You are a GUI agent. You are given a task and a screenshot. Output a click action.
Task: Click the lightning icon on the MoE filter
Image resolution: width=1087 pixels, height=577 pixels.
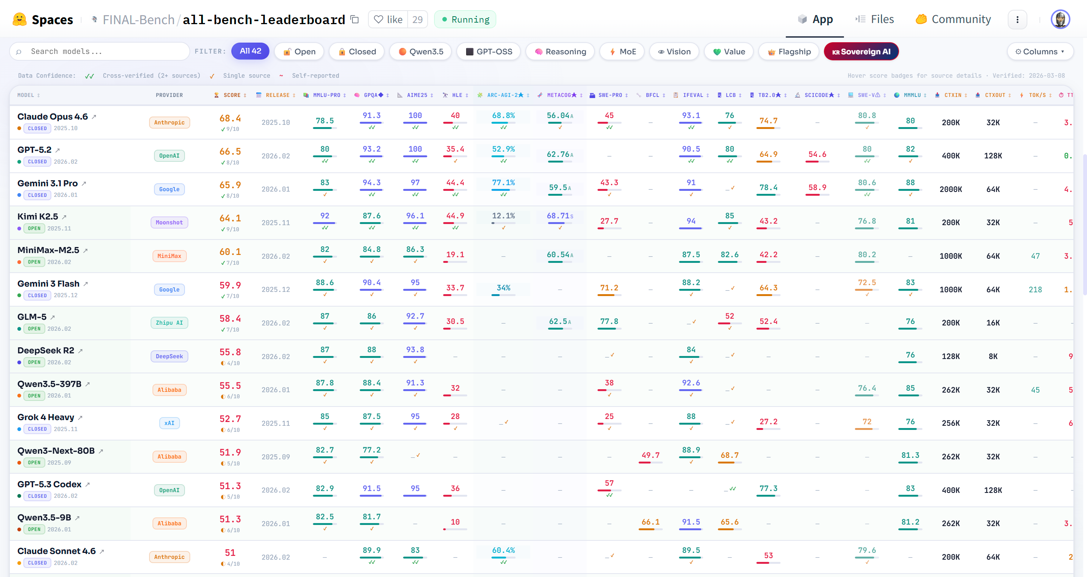612,51
